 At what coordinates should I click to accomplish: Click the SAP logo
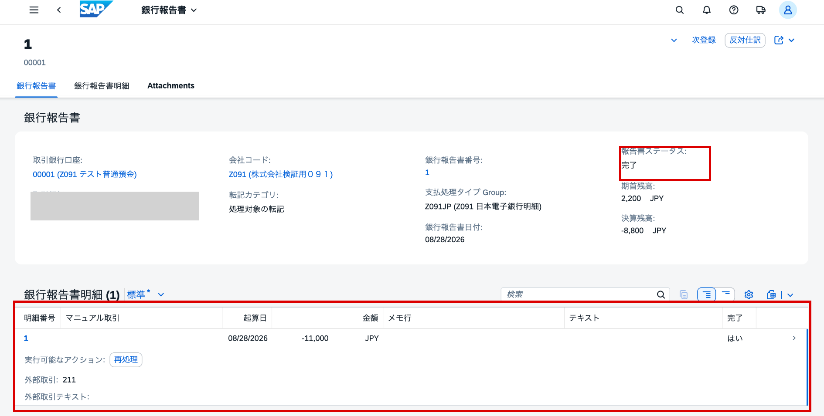(x=96, y=9)
